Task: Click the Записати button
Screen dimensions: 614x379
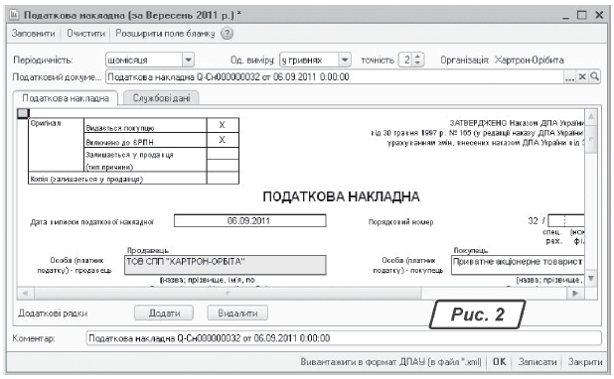Action: coord(537,362)
